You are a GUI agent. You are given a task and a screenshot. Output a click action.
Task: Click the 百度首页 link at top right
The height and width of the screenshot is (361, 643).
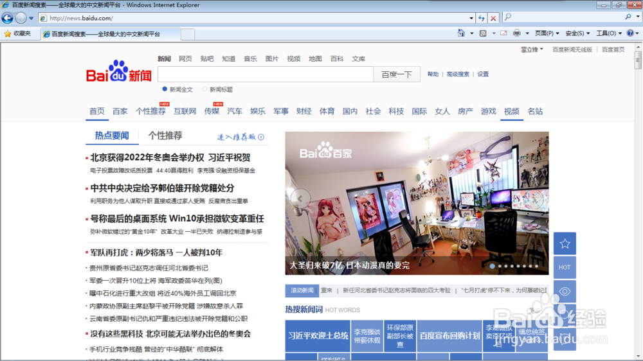pyautogui.click(x=613, y=49)
